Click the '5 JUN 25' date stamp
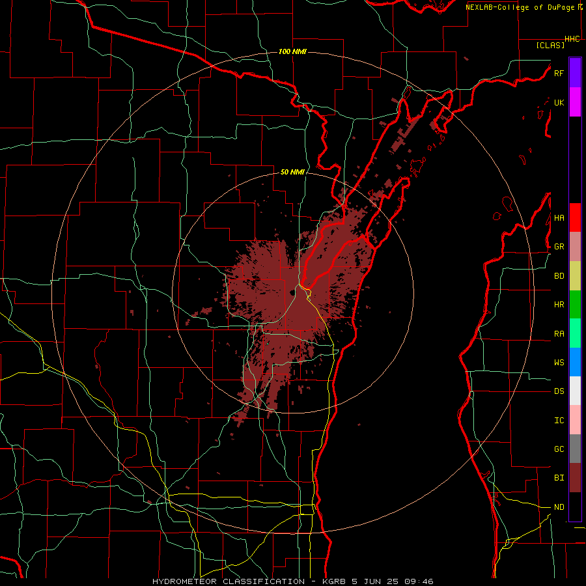Viewport: 586px width, 586px height. pos(374,581)
